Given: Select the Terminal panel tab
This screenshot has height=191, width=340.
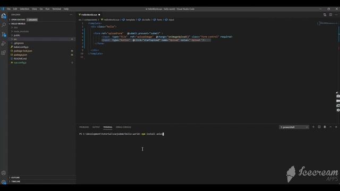Looking at the screenshot, I should pos(107,127).
